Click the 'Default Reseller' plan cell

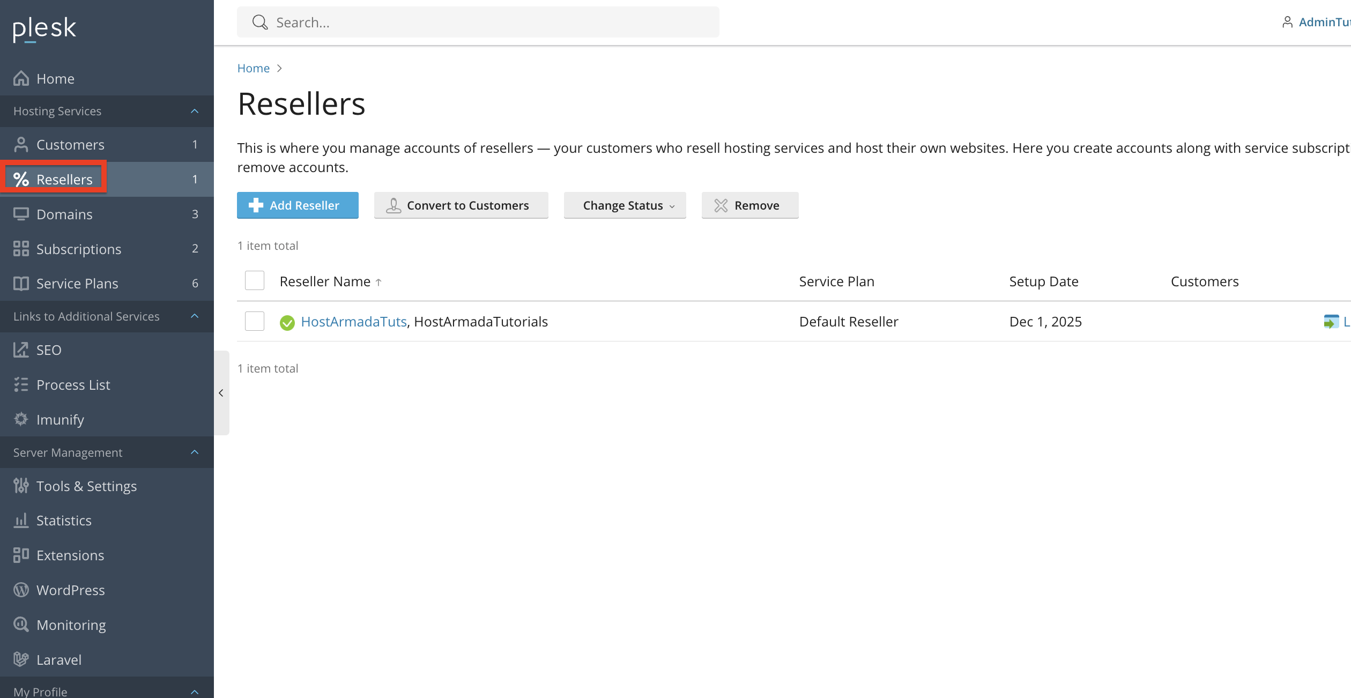point(849,322)
